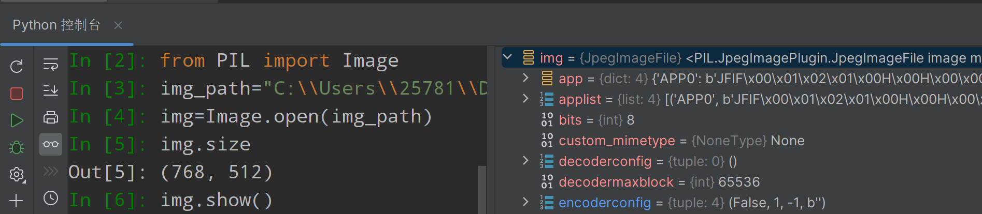982x214 pixels.
Task: Click the JpegImageFile type text
Action: (630, 58)
